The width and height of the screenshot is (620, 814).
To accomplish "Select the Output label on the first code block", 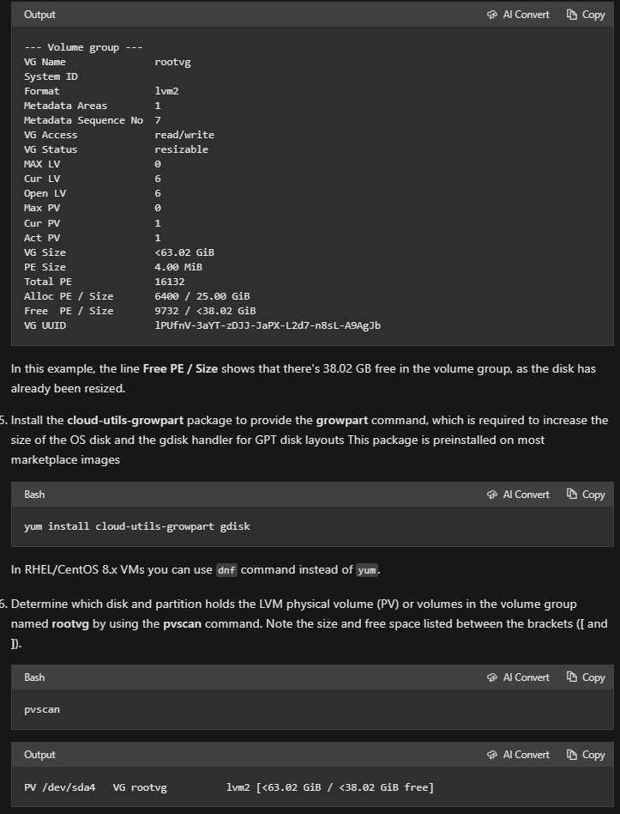I will 39,14.
